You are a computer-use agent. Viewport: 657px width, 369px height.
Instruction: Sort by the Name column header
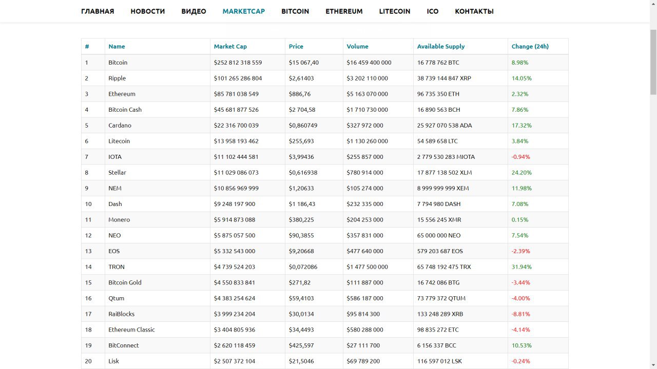tap(117, 47)
